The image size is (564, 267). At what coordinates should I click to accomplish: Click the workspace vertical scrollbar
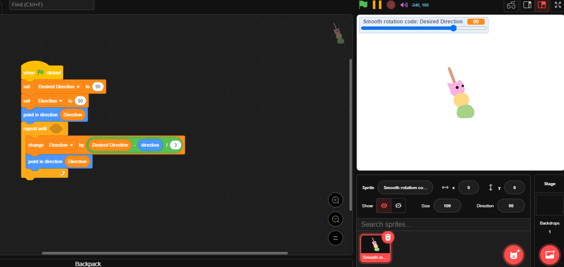(x=351, y=134)
